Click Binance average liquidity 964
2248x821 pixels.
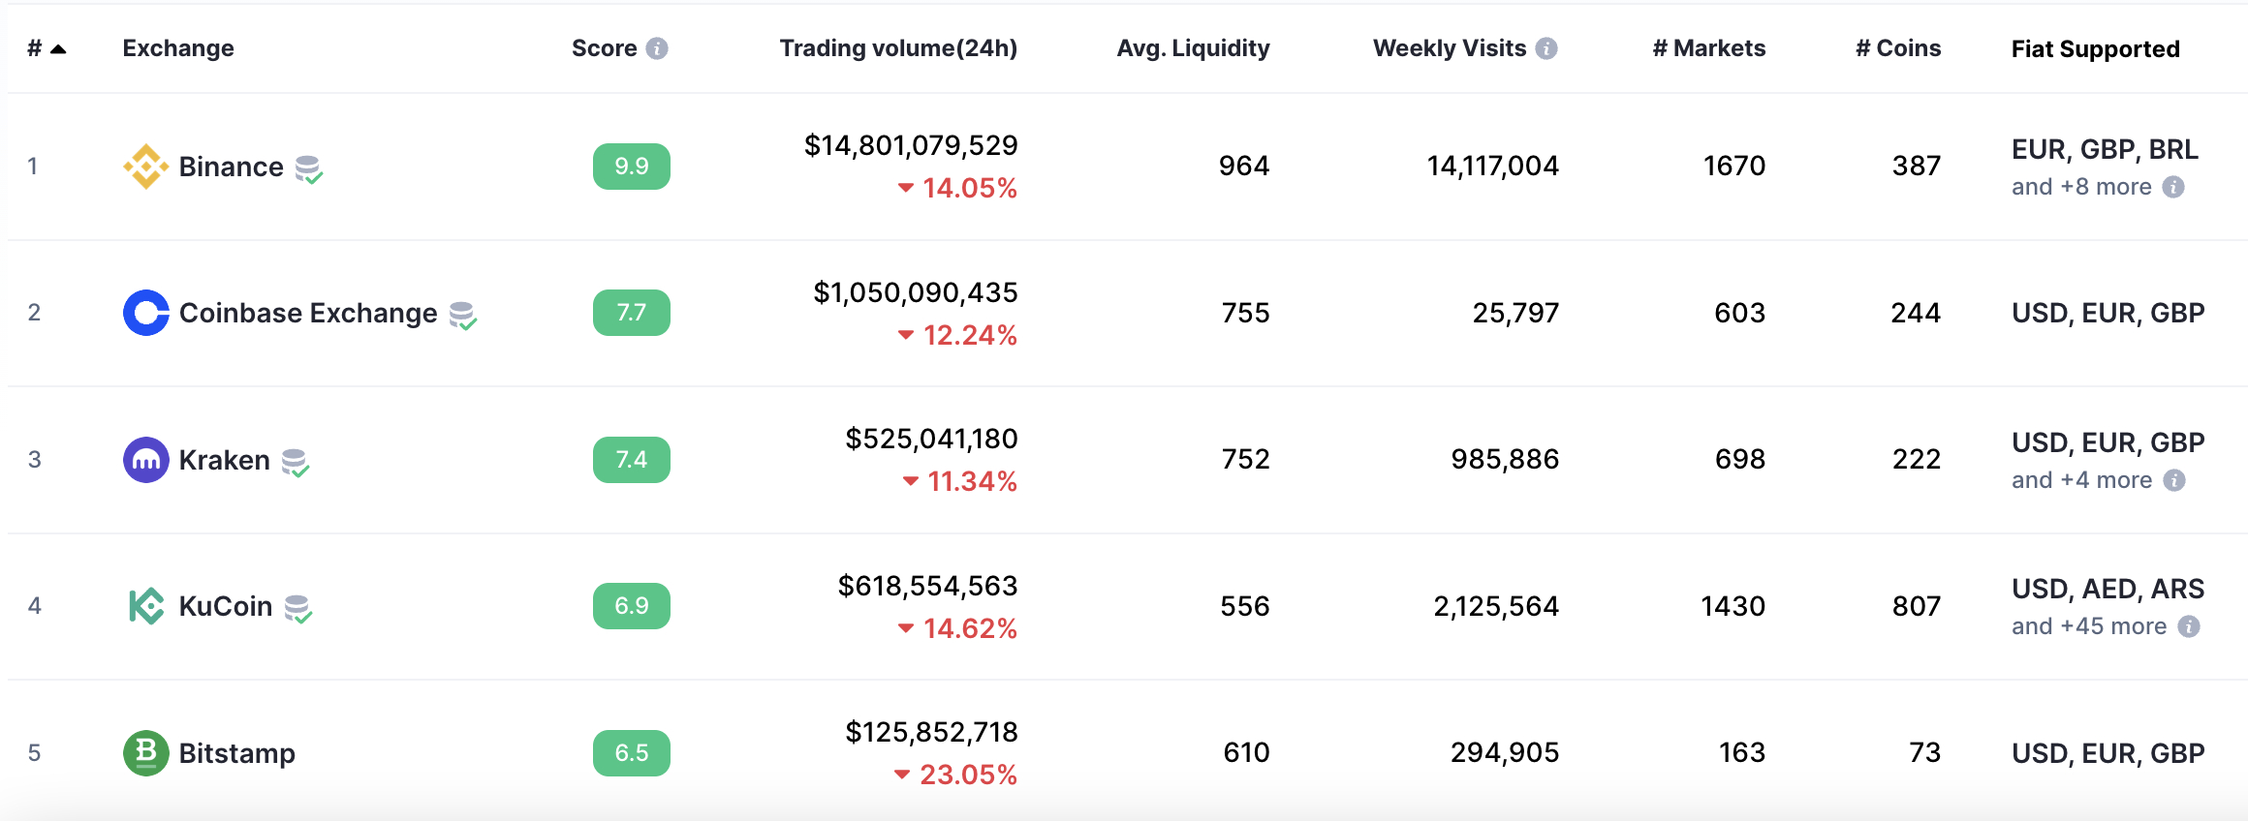1244,167
